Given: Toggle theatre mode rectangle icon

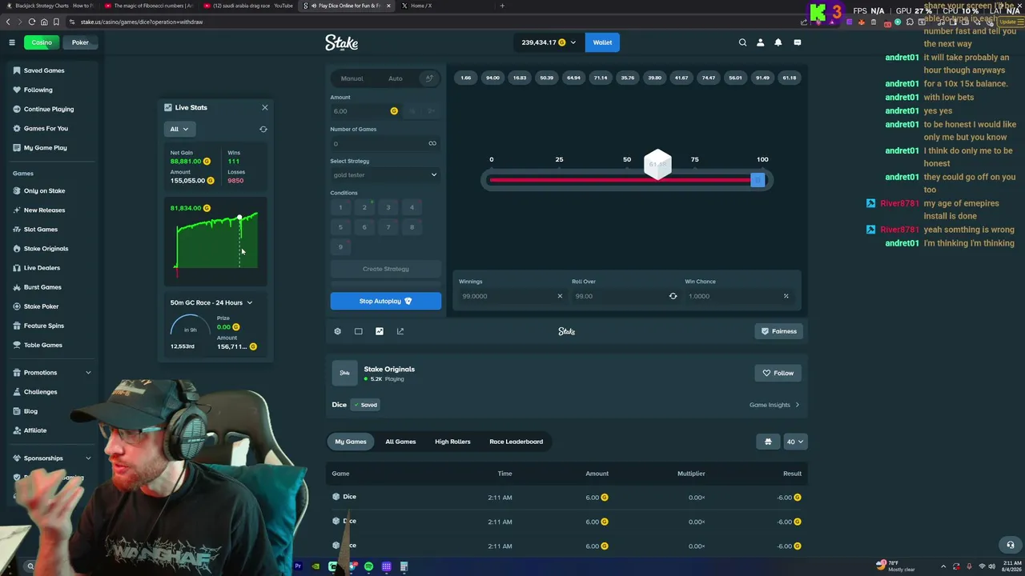Looking at the screenshot, I should [358, 331].
